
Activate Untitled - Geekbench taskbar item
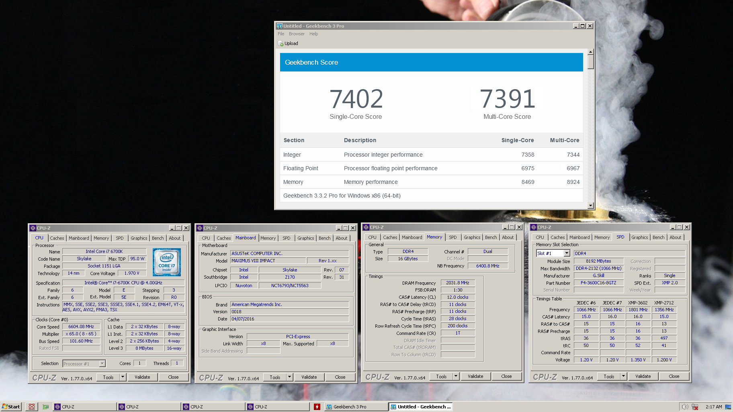[x=421, y=407]
